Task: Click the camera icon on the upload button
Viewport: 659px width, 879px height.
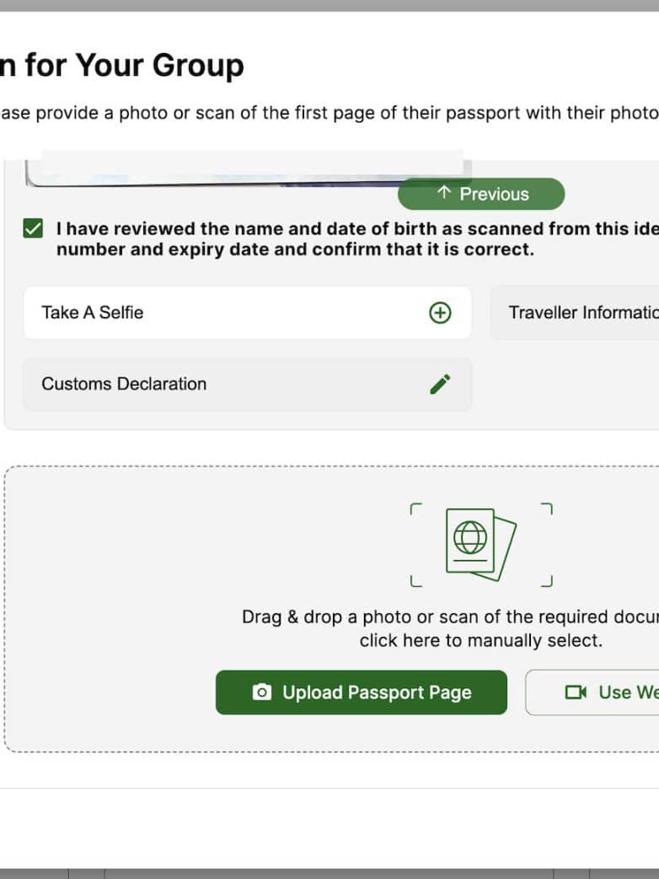Action: click(x=262, y=693)
